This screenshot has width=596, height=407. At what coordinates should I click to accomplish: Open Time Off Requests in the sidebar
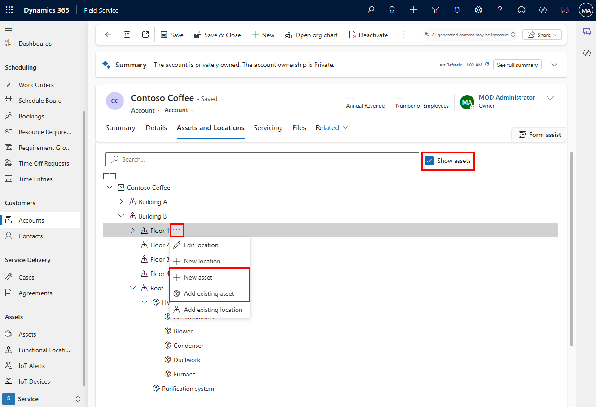pos(44,163)
